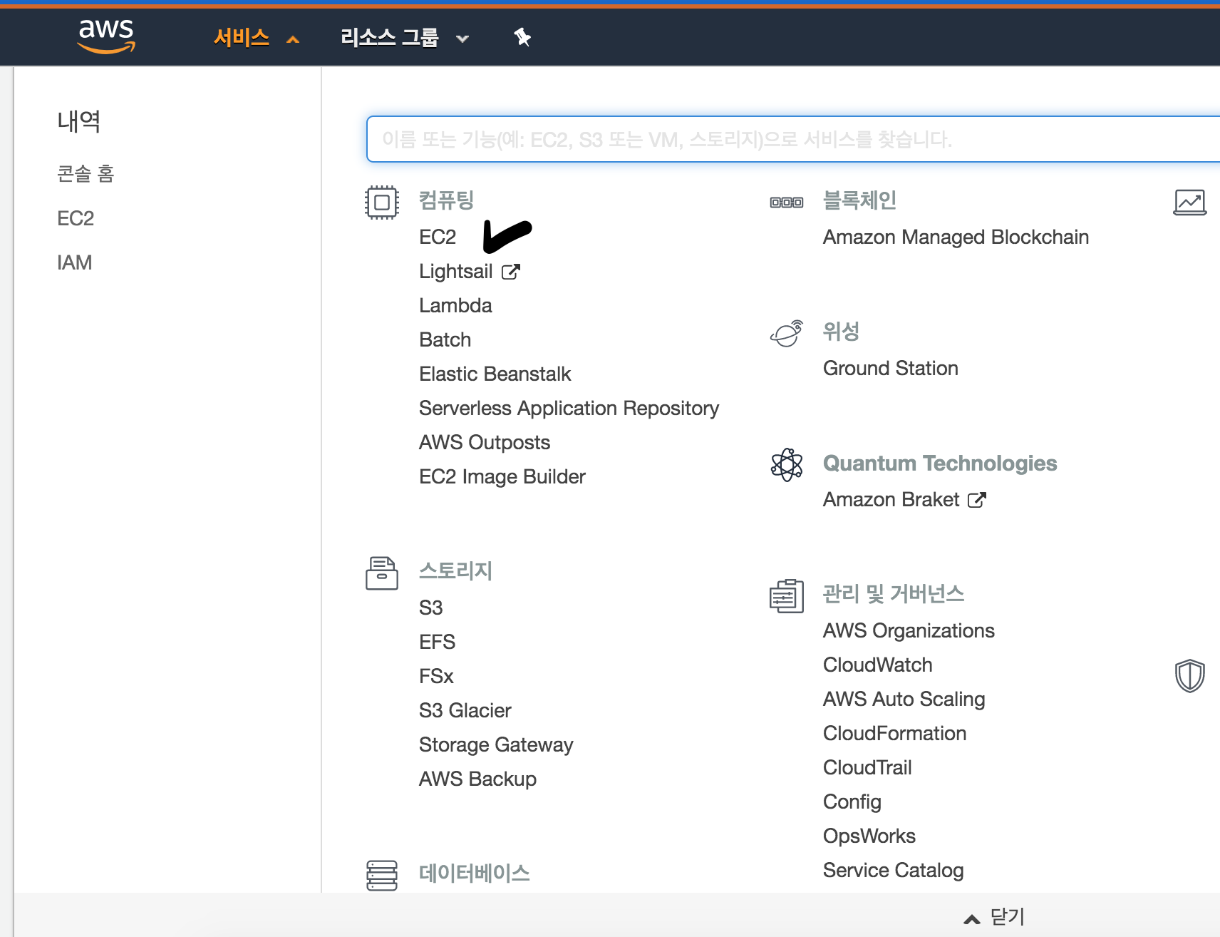Viewport: 1220px width, 937px height.
Task: Open S3 Glacier
Action: point(465,710)
